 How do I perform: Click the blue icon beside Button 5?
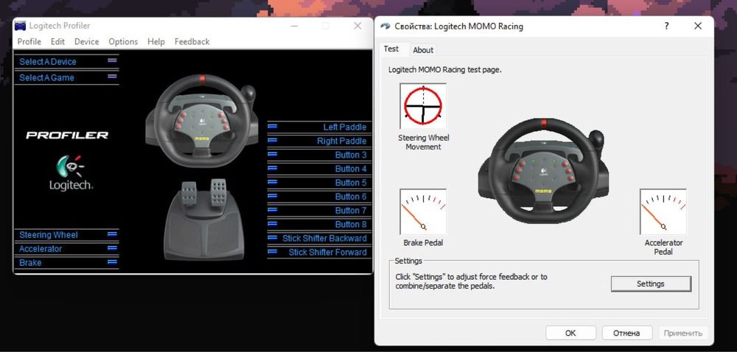coord(272,182)
